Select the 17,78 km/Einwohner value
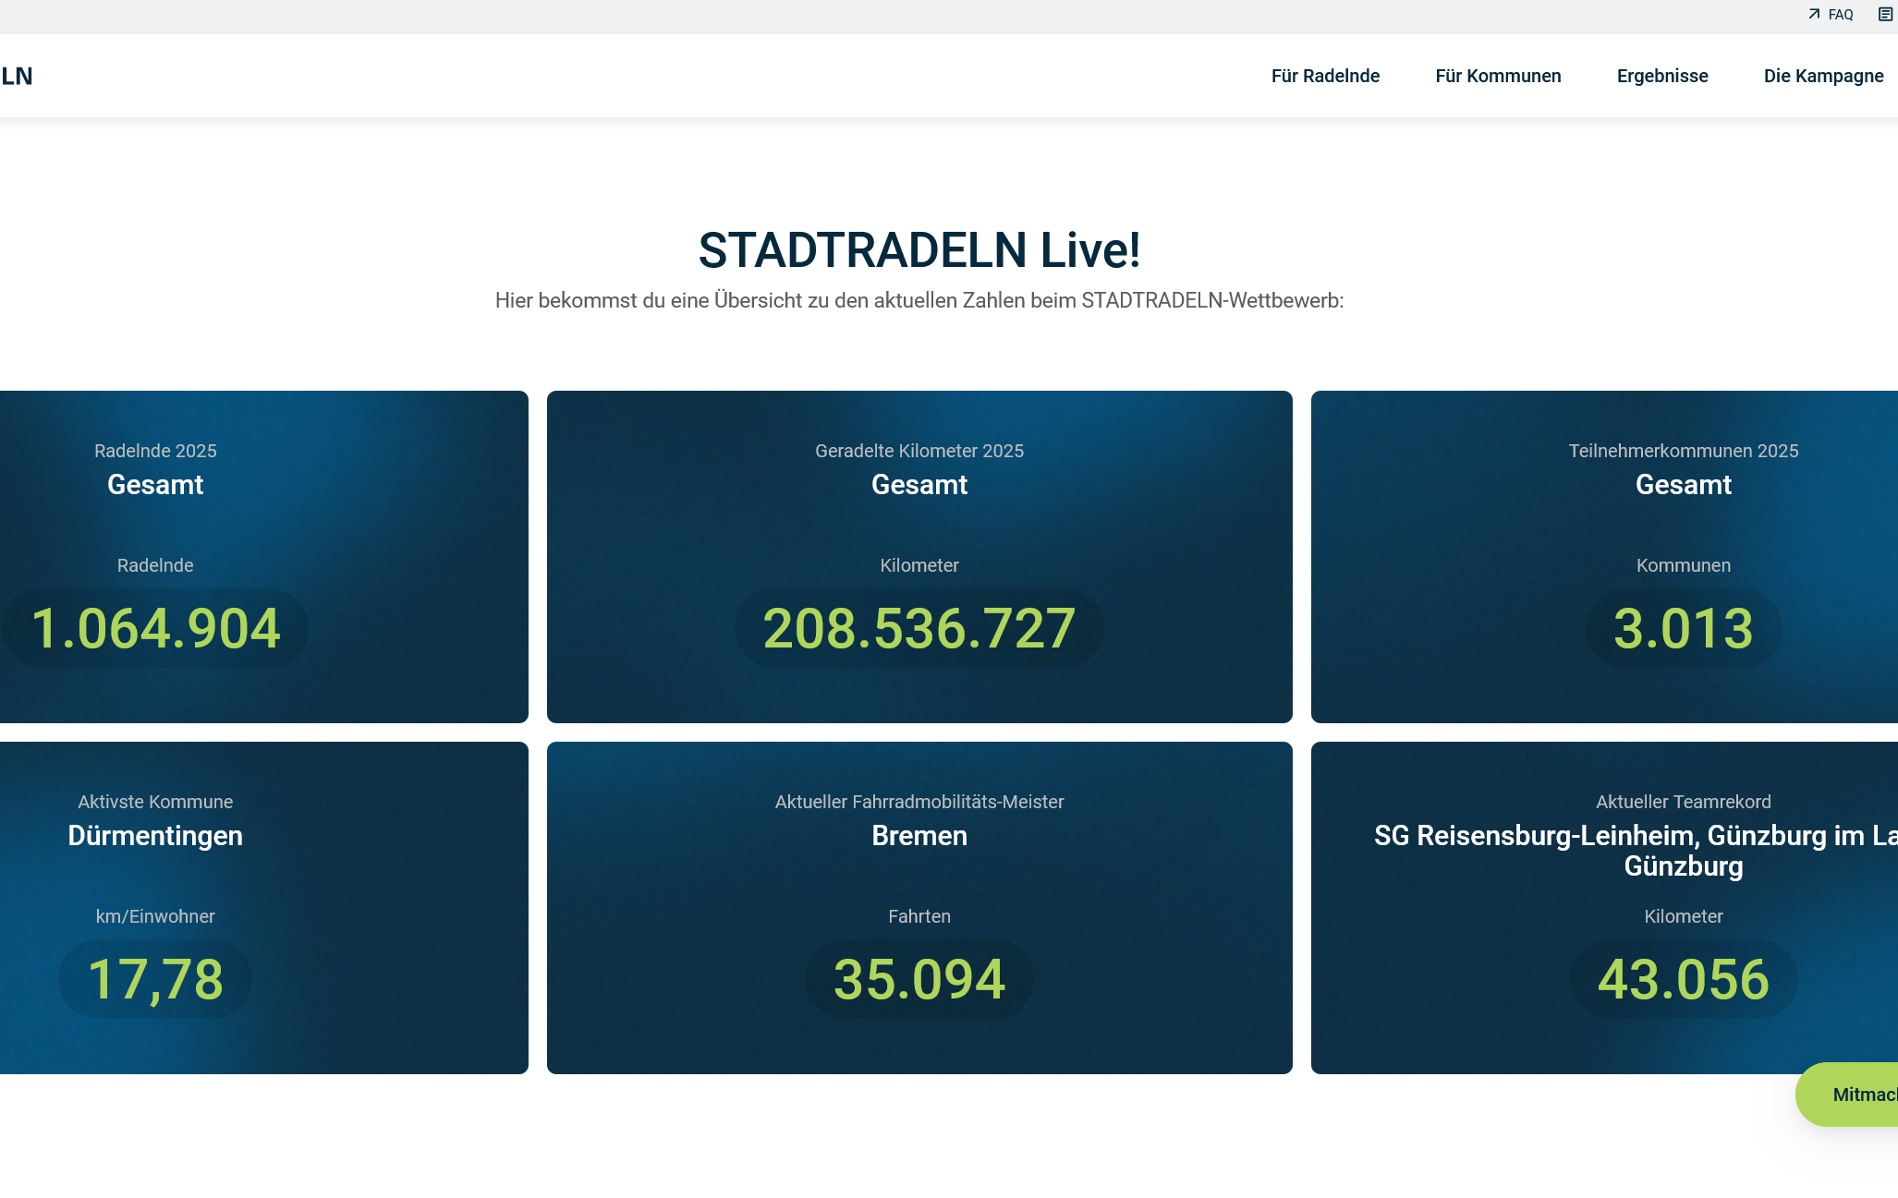Screen dimensions: 1898x1198 [x=155, y=979]
